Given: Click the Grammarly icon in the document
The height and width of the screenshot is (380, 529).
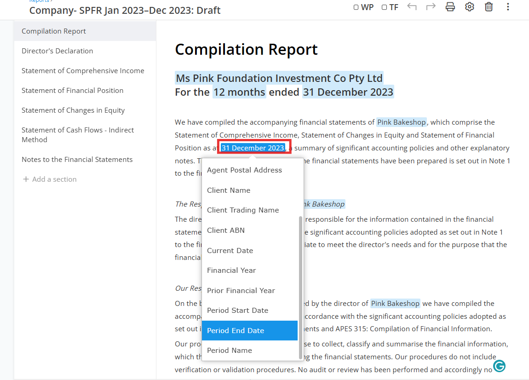Looking at the screenshot, I should click(499, 366).
